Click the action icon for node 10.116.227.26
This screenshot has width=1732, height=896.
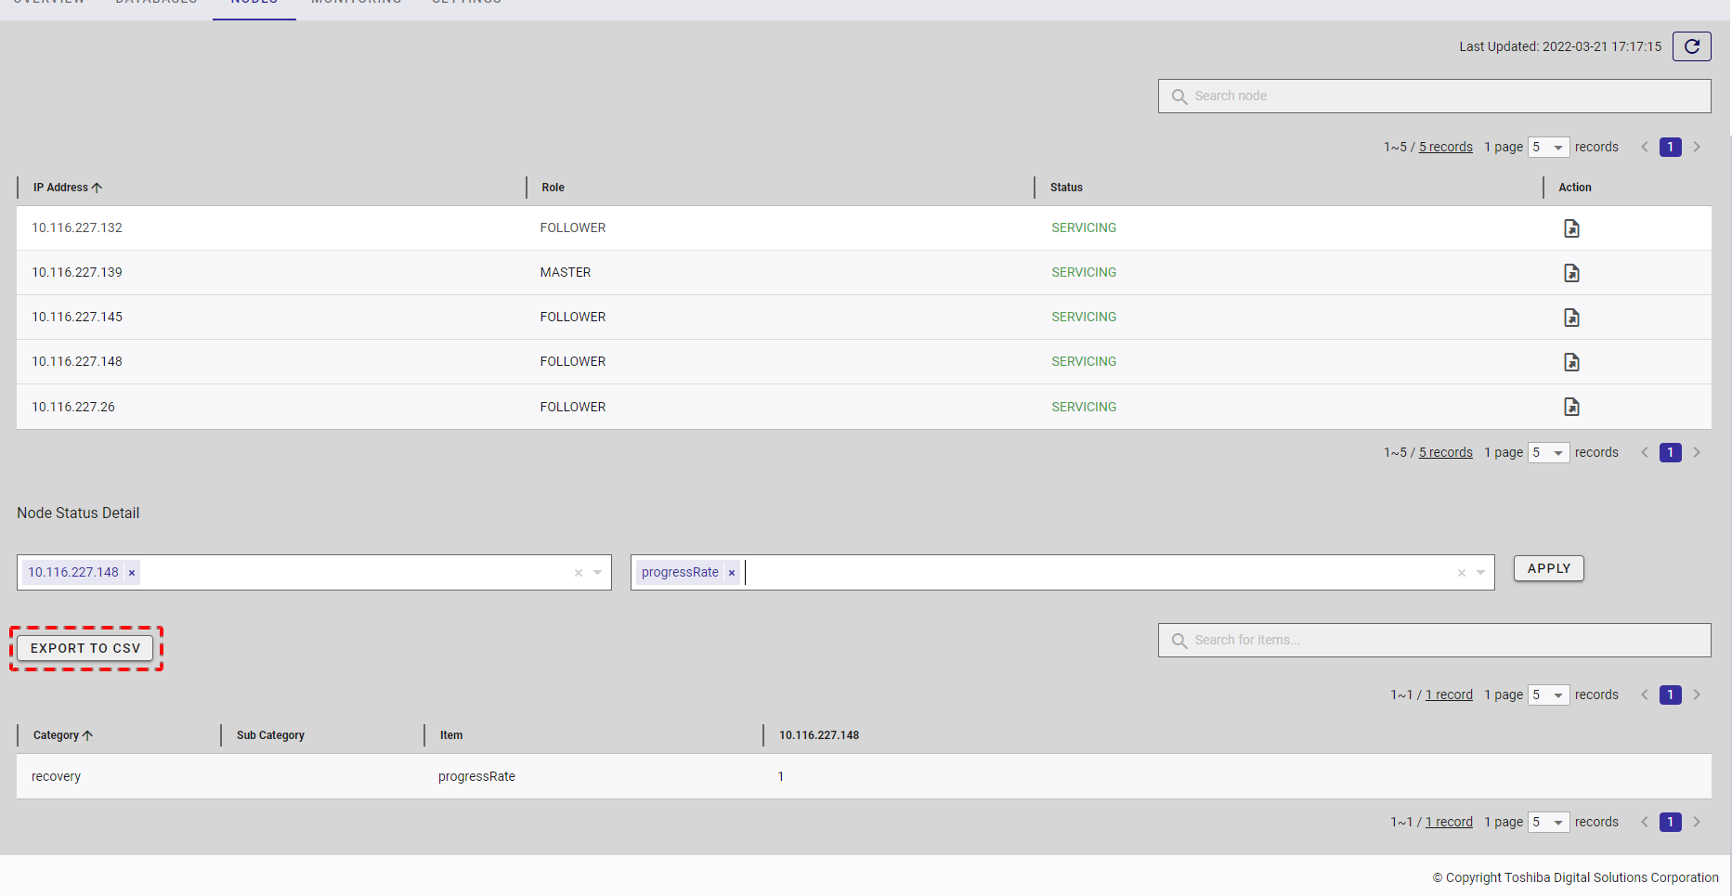point(1571,407)
